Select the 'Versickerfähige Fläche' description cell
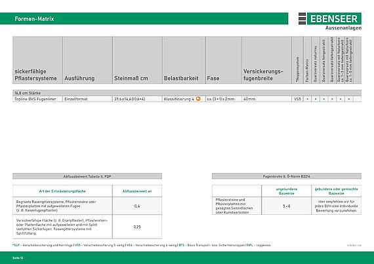 [x=62, y=227]
